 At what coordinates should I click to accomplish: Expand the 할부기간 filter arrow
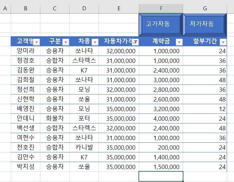[223, 42]
